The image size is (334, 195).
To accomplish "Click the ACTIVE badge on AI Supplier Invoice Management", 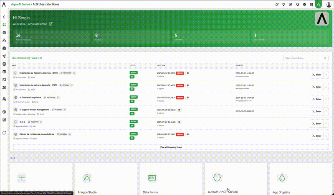I will (134, 109).
